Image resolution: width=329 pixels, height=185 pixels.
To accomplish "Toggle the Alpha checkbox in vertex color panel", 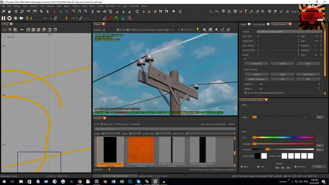I will pos(242,166).
